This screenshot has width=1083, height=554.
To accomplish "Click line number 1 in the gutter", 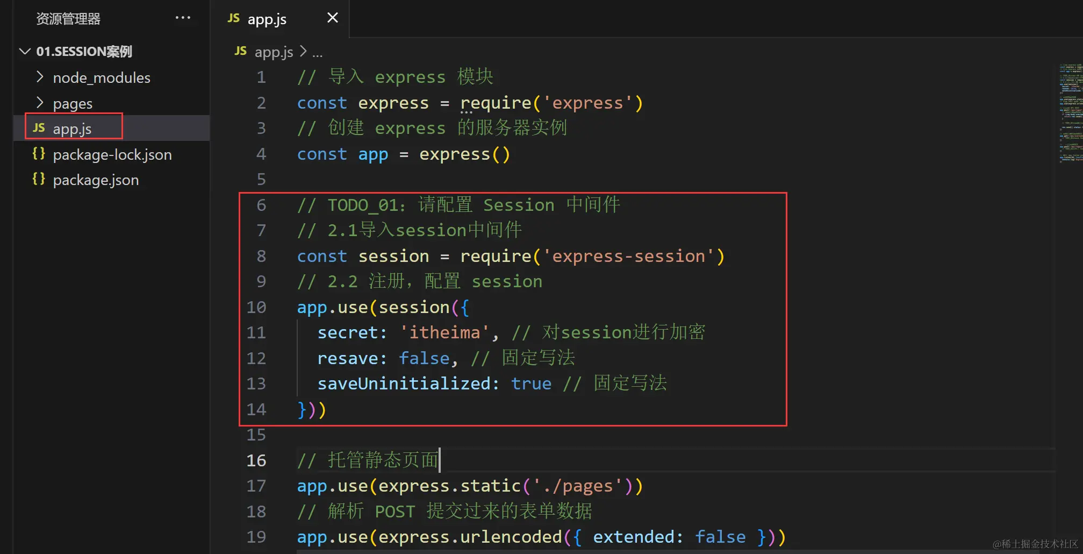I will (261, 77).
